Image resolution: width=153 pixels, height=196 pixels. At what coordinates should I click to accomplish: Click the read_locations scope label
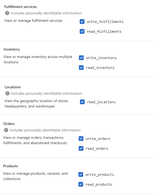click(x=101, y=102)
